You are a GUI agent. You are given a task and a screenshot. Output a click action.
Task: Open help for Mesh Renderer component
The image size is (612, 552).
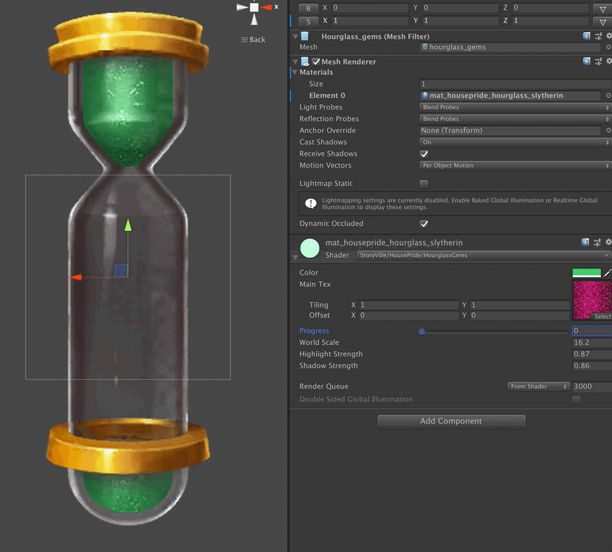click(x=586, y=61)
